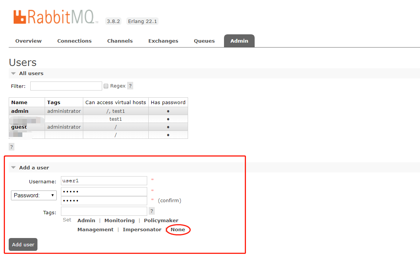Viewport: 420px width, 255px height.
Task: Click Can access virtual hosts header
Action: (116, 103)
